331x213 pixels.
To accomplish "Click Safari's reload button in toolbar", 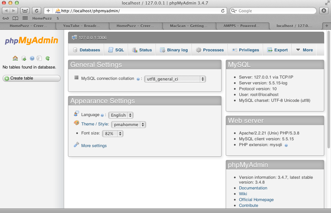I will (37, 11).
